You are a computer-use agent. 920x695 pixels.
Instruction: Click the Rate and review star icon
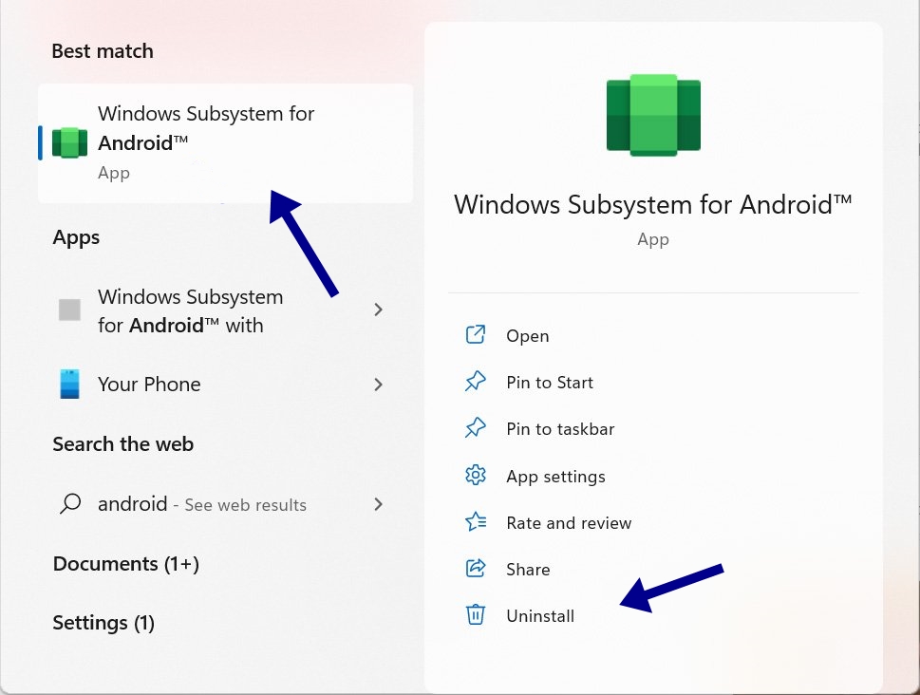click(x=476, y=522)
